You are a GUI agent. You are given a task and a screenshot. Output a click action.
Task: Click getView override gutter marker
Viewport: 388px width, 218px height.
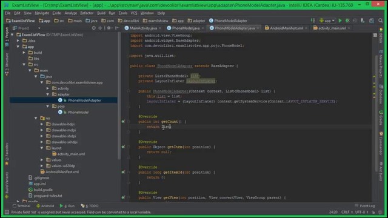[123, 197]
